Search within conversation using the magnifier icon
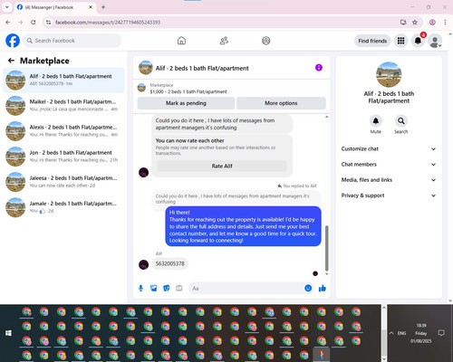The height and width of the screenshot is (362, 453). [401, 121]
